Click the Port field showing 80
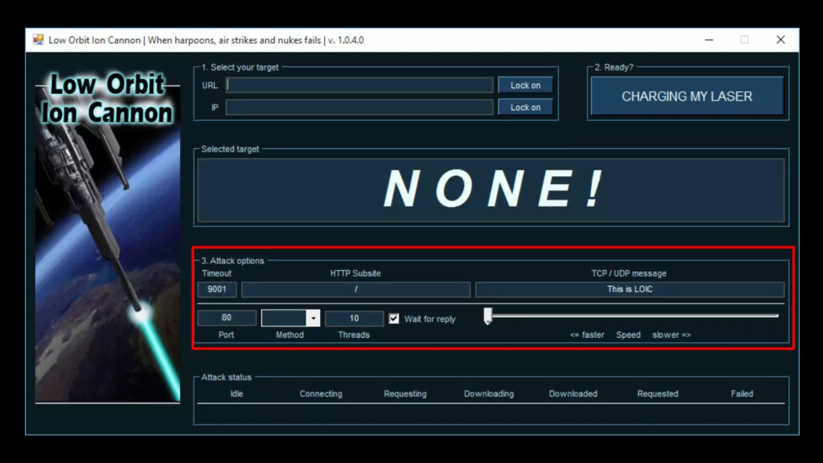Viewport: 823px width, 463px height. coord(226,318)
